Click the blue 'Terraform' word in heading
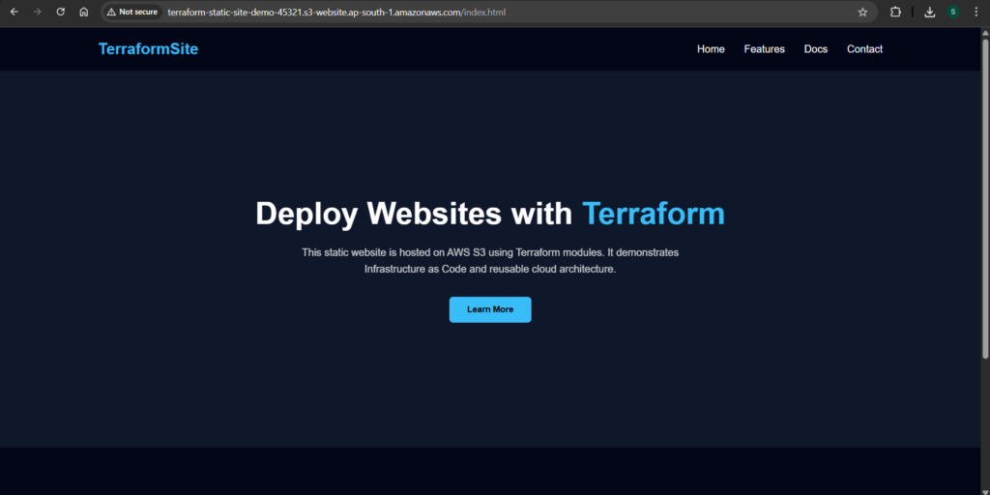Screen dimensions: 990x495 click(653, 214)
